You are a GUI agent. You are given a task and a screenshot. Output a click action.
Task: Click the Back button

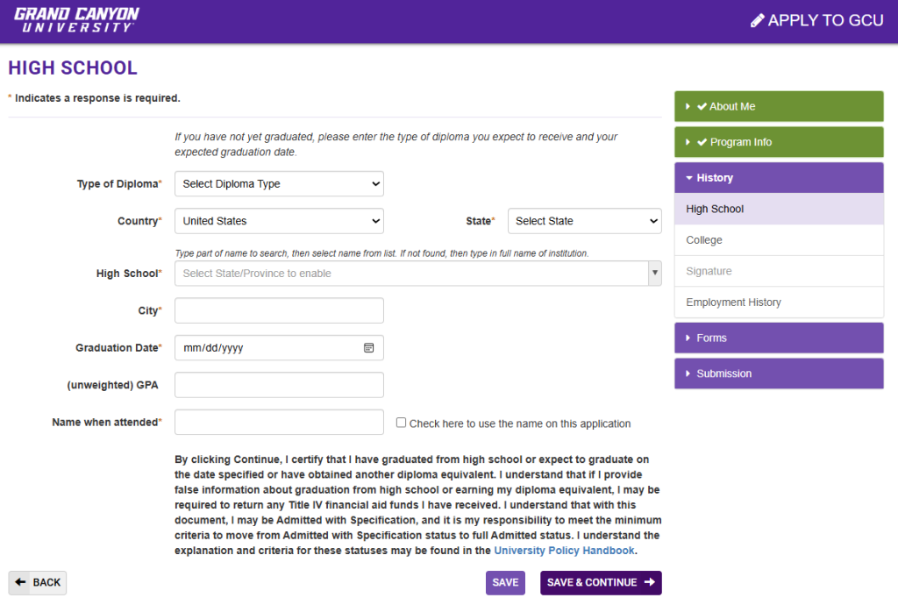[38, 583]
